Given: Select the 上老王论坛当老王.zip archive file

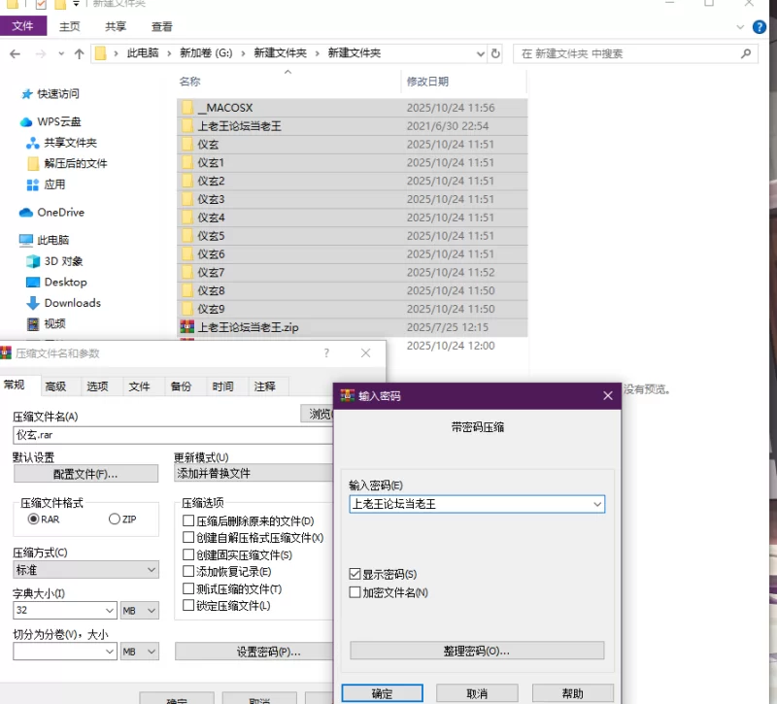Looking at the screenshot, I should click(x=248, y=327).
